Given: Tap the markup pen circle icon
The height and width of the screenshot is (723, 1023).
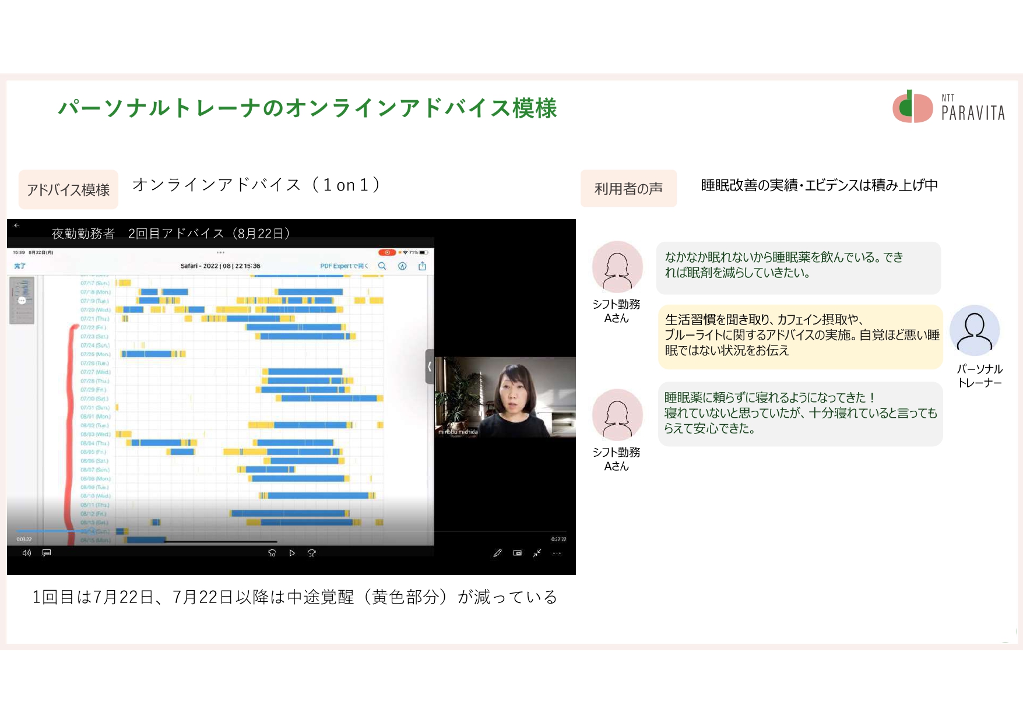Looking at the screenshot, I should tap(402, 266).
